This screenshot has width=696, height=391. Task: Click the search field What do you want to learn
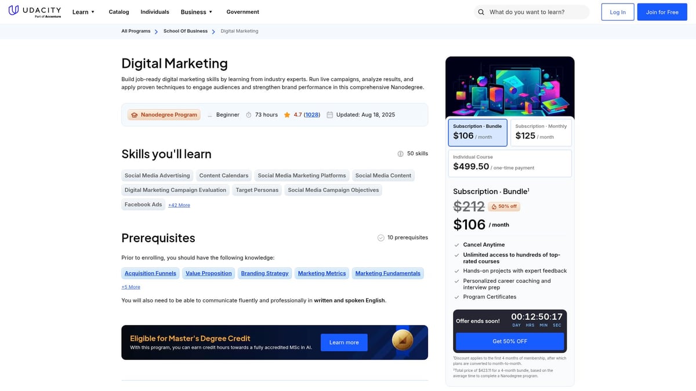[531, 12]
